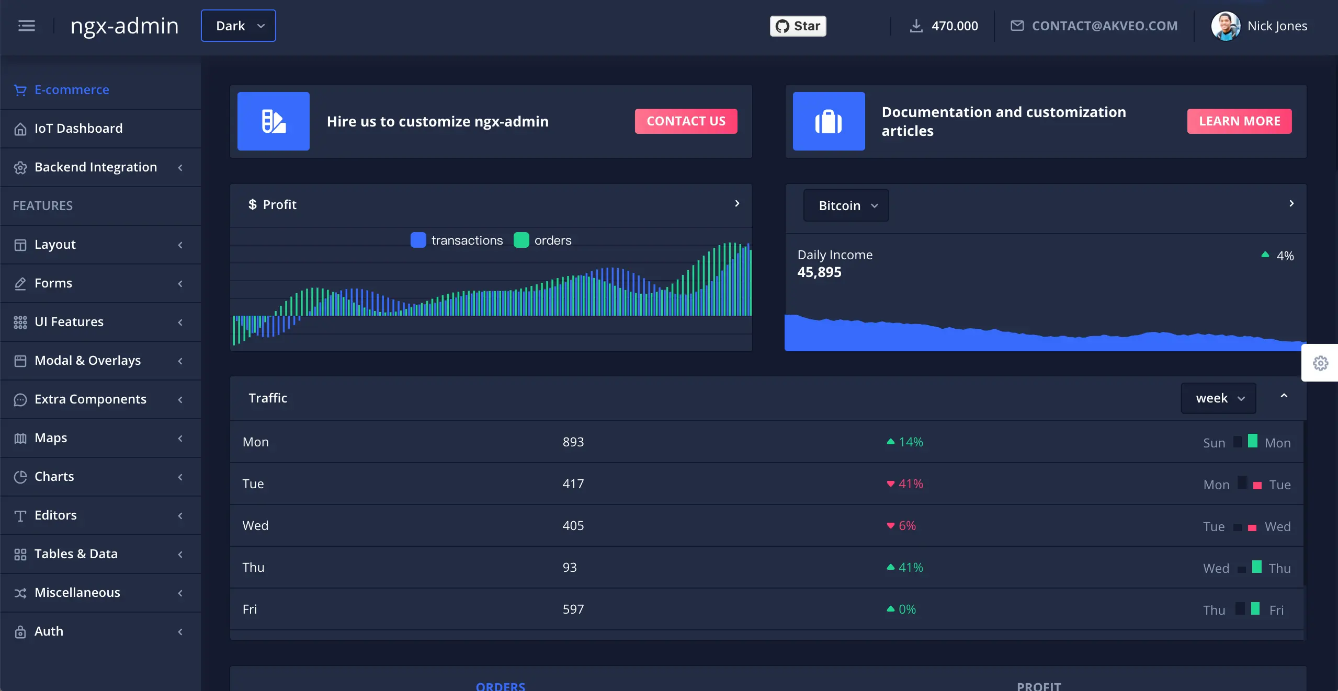1338x691 pixels.
Task: Click the blue customize ngx-admin icon
Action: coord(274,121)
